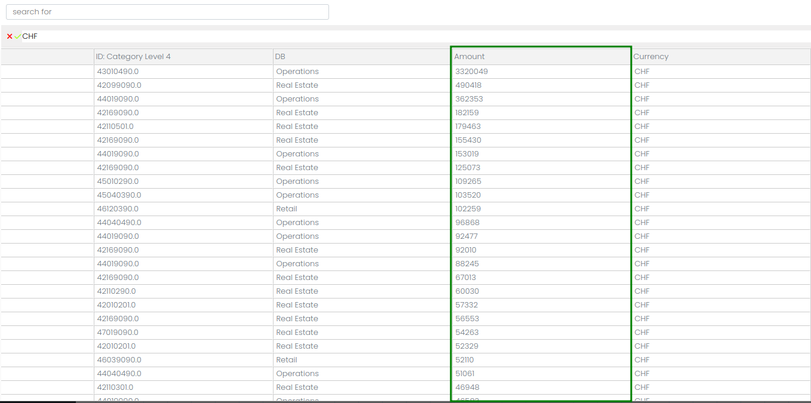811x403 pixels.
Task: Click the 'ID: Category Level 4' column header
Action: coord(133,57)
